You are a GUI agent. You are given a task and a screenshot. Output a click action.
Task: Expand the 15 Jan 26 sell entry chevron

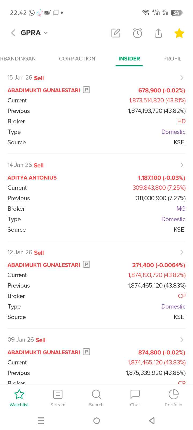[x=182, y=78]
